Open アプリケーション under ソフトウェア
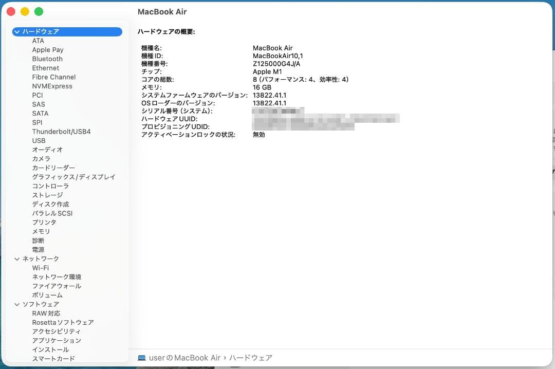Image resolution: width=555 pixels, height=369 pixels. click(56, 340)
